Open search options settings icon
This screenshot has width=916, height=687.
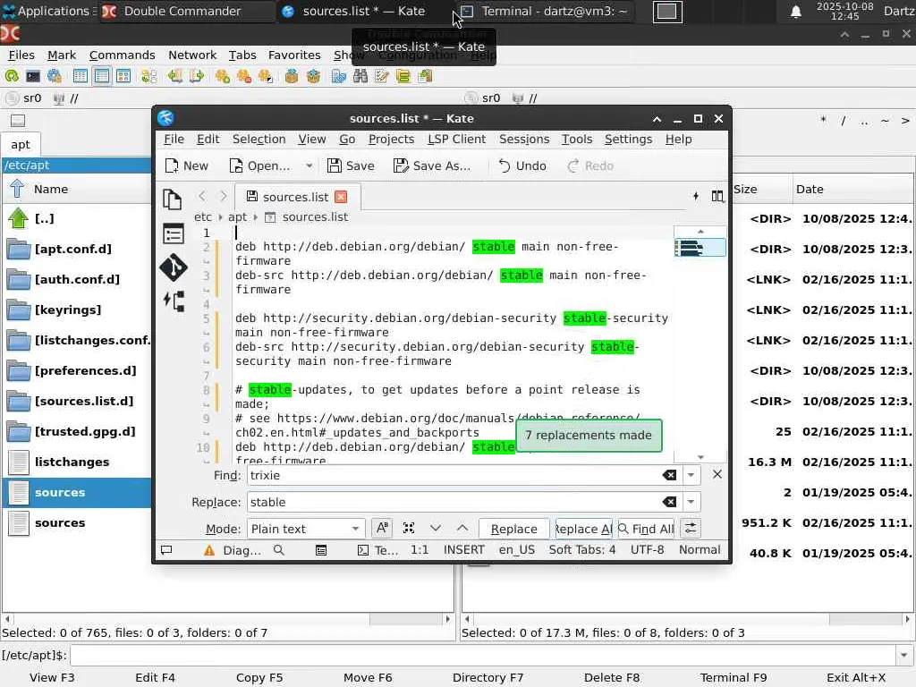(x=691, y=528)
